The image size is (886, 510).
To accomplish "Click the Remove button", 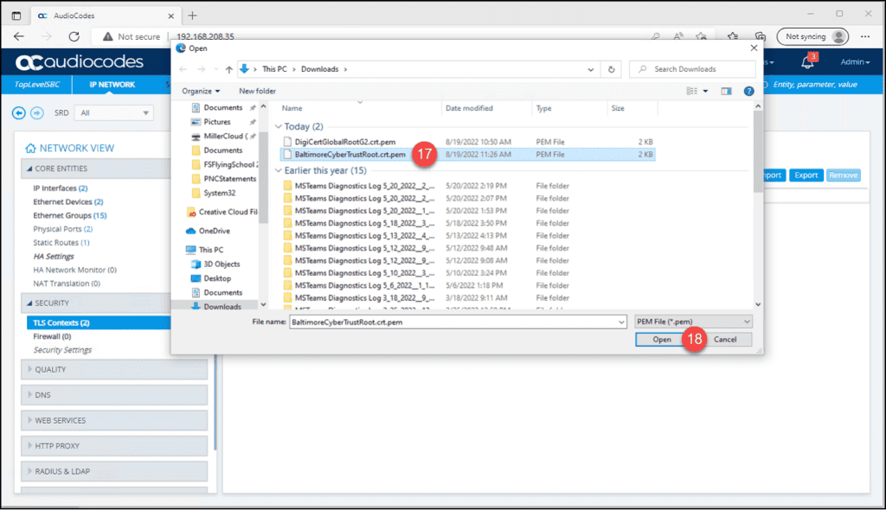I will (843, 175).
